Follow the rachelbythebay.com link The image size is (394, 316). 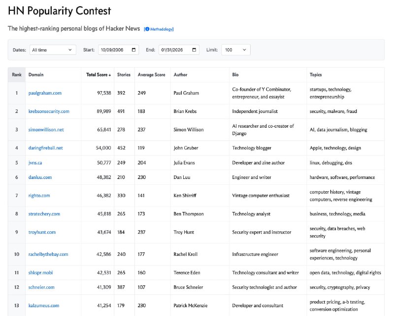48,254
